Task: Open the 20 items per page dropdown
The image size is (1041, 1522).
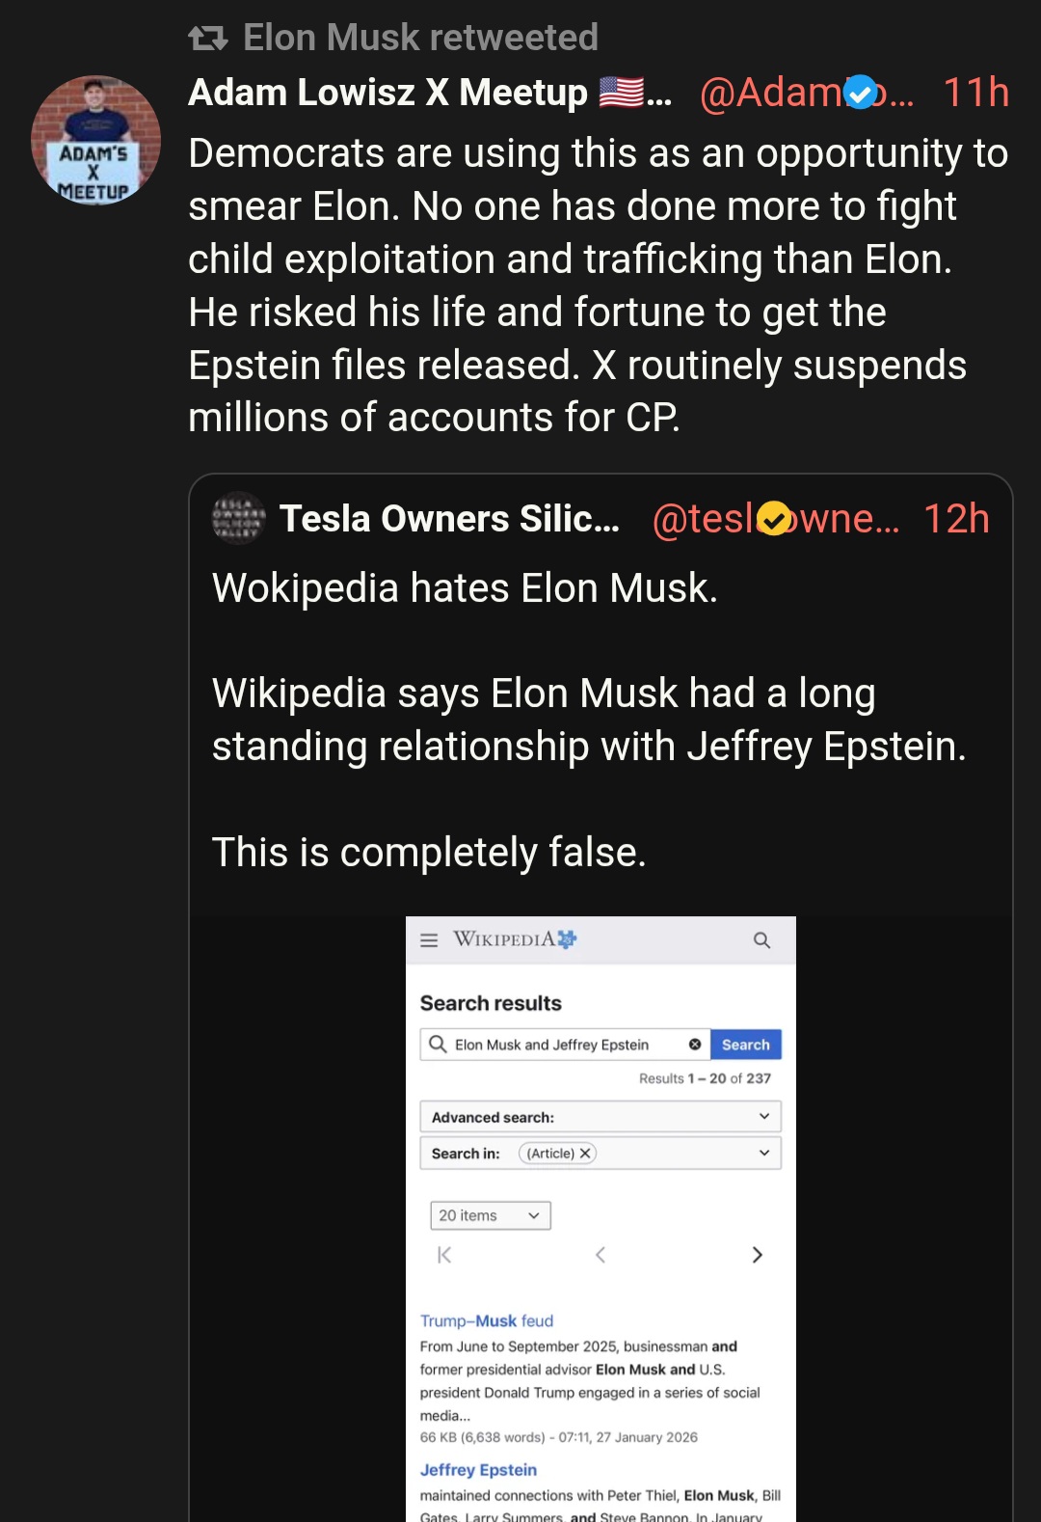Action: (490, 1216)
